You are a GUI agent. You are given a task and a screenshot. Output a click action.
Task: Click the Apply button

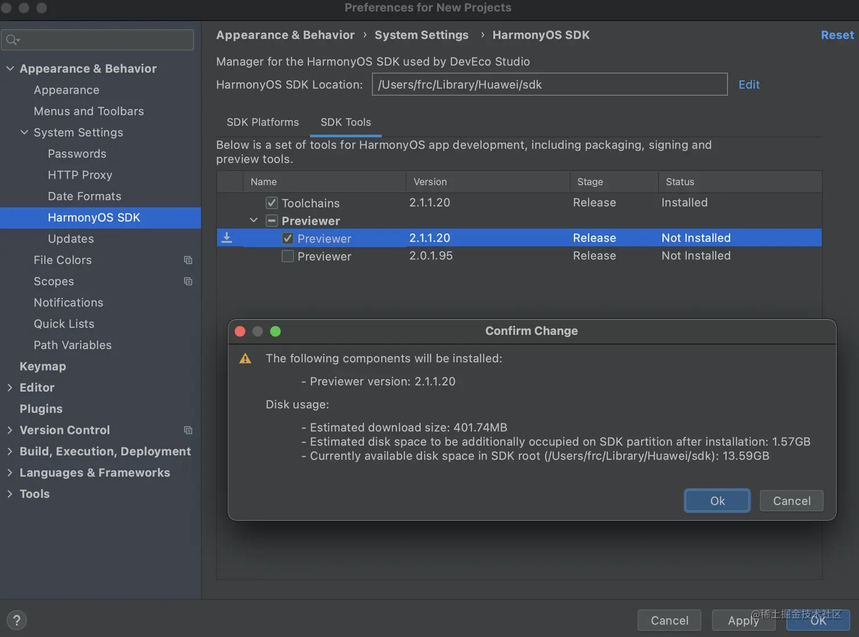(743, 621)
